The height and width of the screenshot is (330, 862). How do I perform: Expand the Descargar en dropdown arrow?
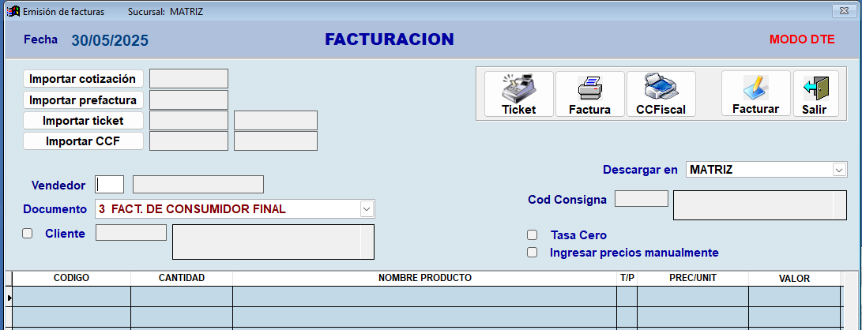pos(839,170)
